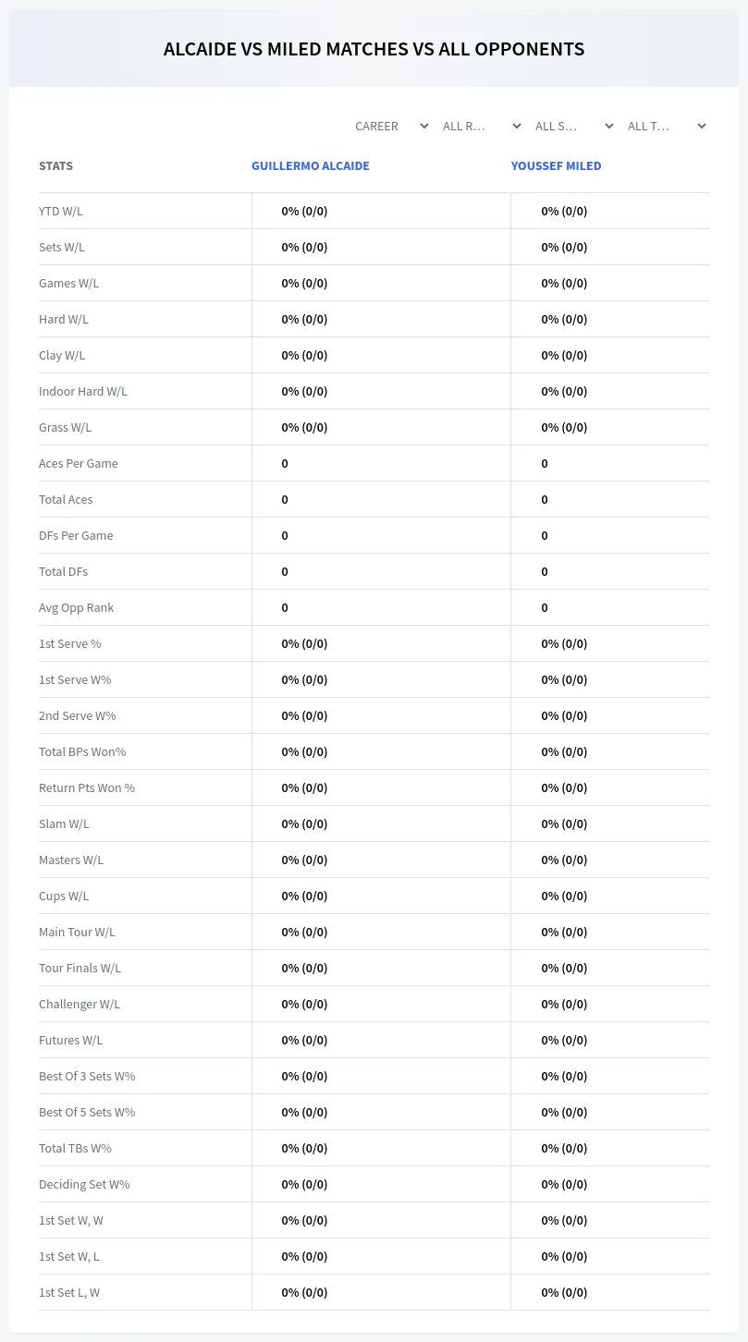Viewport: 748px width, 1342px height.
Task: Click the chevron arrow beside CAREER
Action: (x=423, y=127)
